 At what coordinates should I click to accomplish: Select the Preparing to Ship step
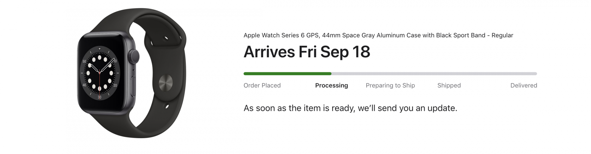(x=390, y=86)
